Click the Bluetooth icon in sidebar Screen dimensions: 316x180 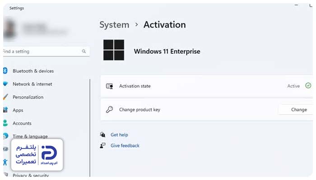point(5,71)
